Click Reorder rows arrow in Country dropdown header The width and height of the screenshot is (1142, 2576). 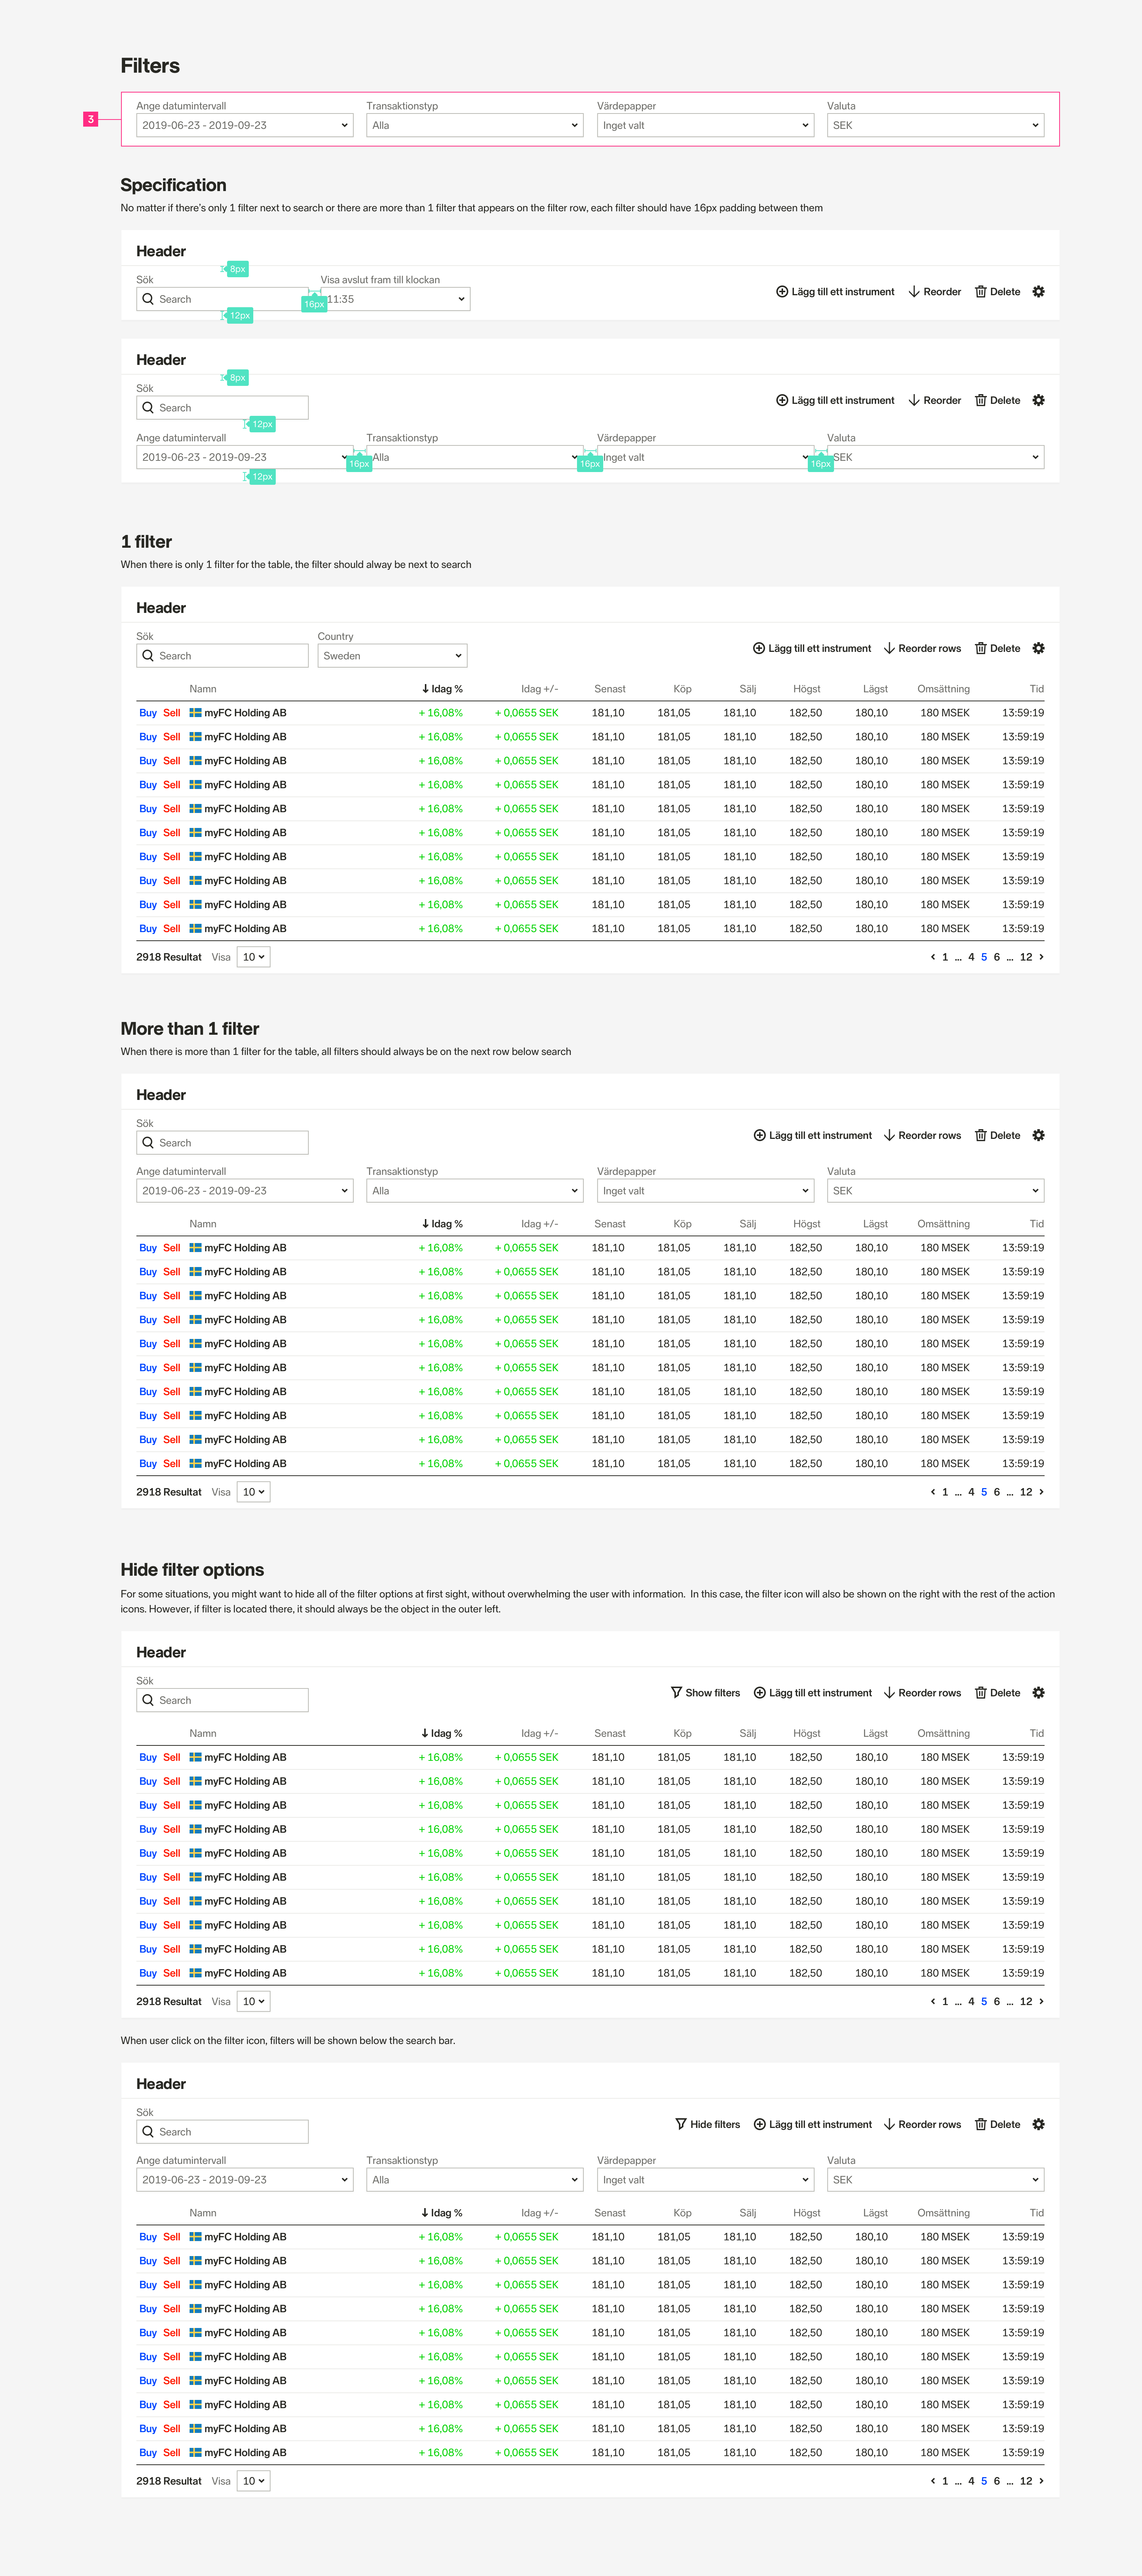[889, 648]
